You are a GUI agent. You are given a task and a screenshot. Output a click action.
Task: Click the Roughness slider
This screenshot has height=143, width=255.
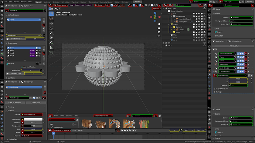pyautogui.click(x=33, y=126)
